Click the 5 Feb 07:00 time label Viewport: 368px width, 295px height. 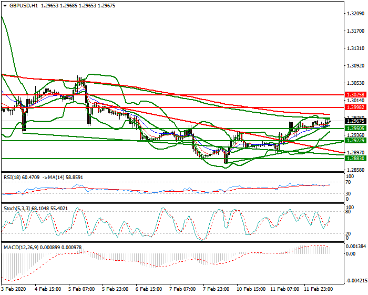pyautogui.click(x=81, y=289)
